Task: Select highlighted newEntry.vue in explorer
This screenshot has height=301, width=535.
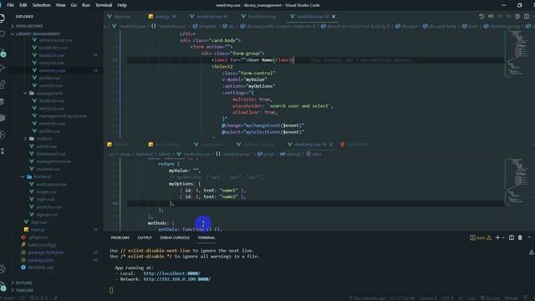Action: tap(52, 70)
